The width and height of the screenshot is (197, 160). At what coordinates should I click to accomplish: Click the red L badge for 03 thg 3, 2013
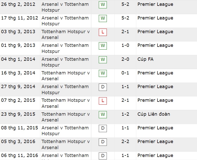click(x=103, y=32)
